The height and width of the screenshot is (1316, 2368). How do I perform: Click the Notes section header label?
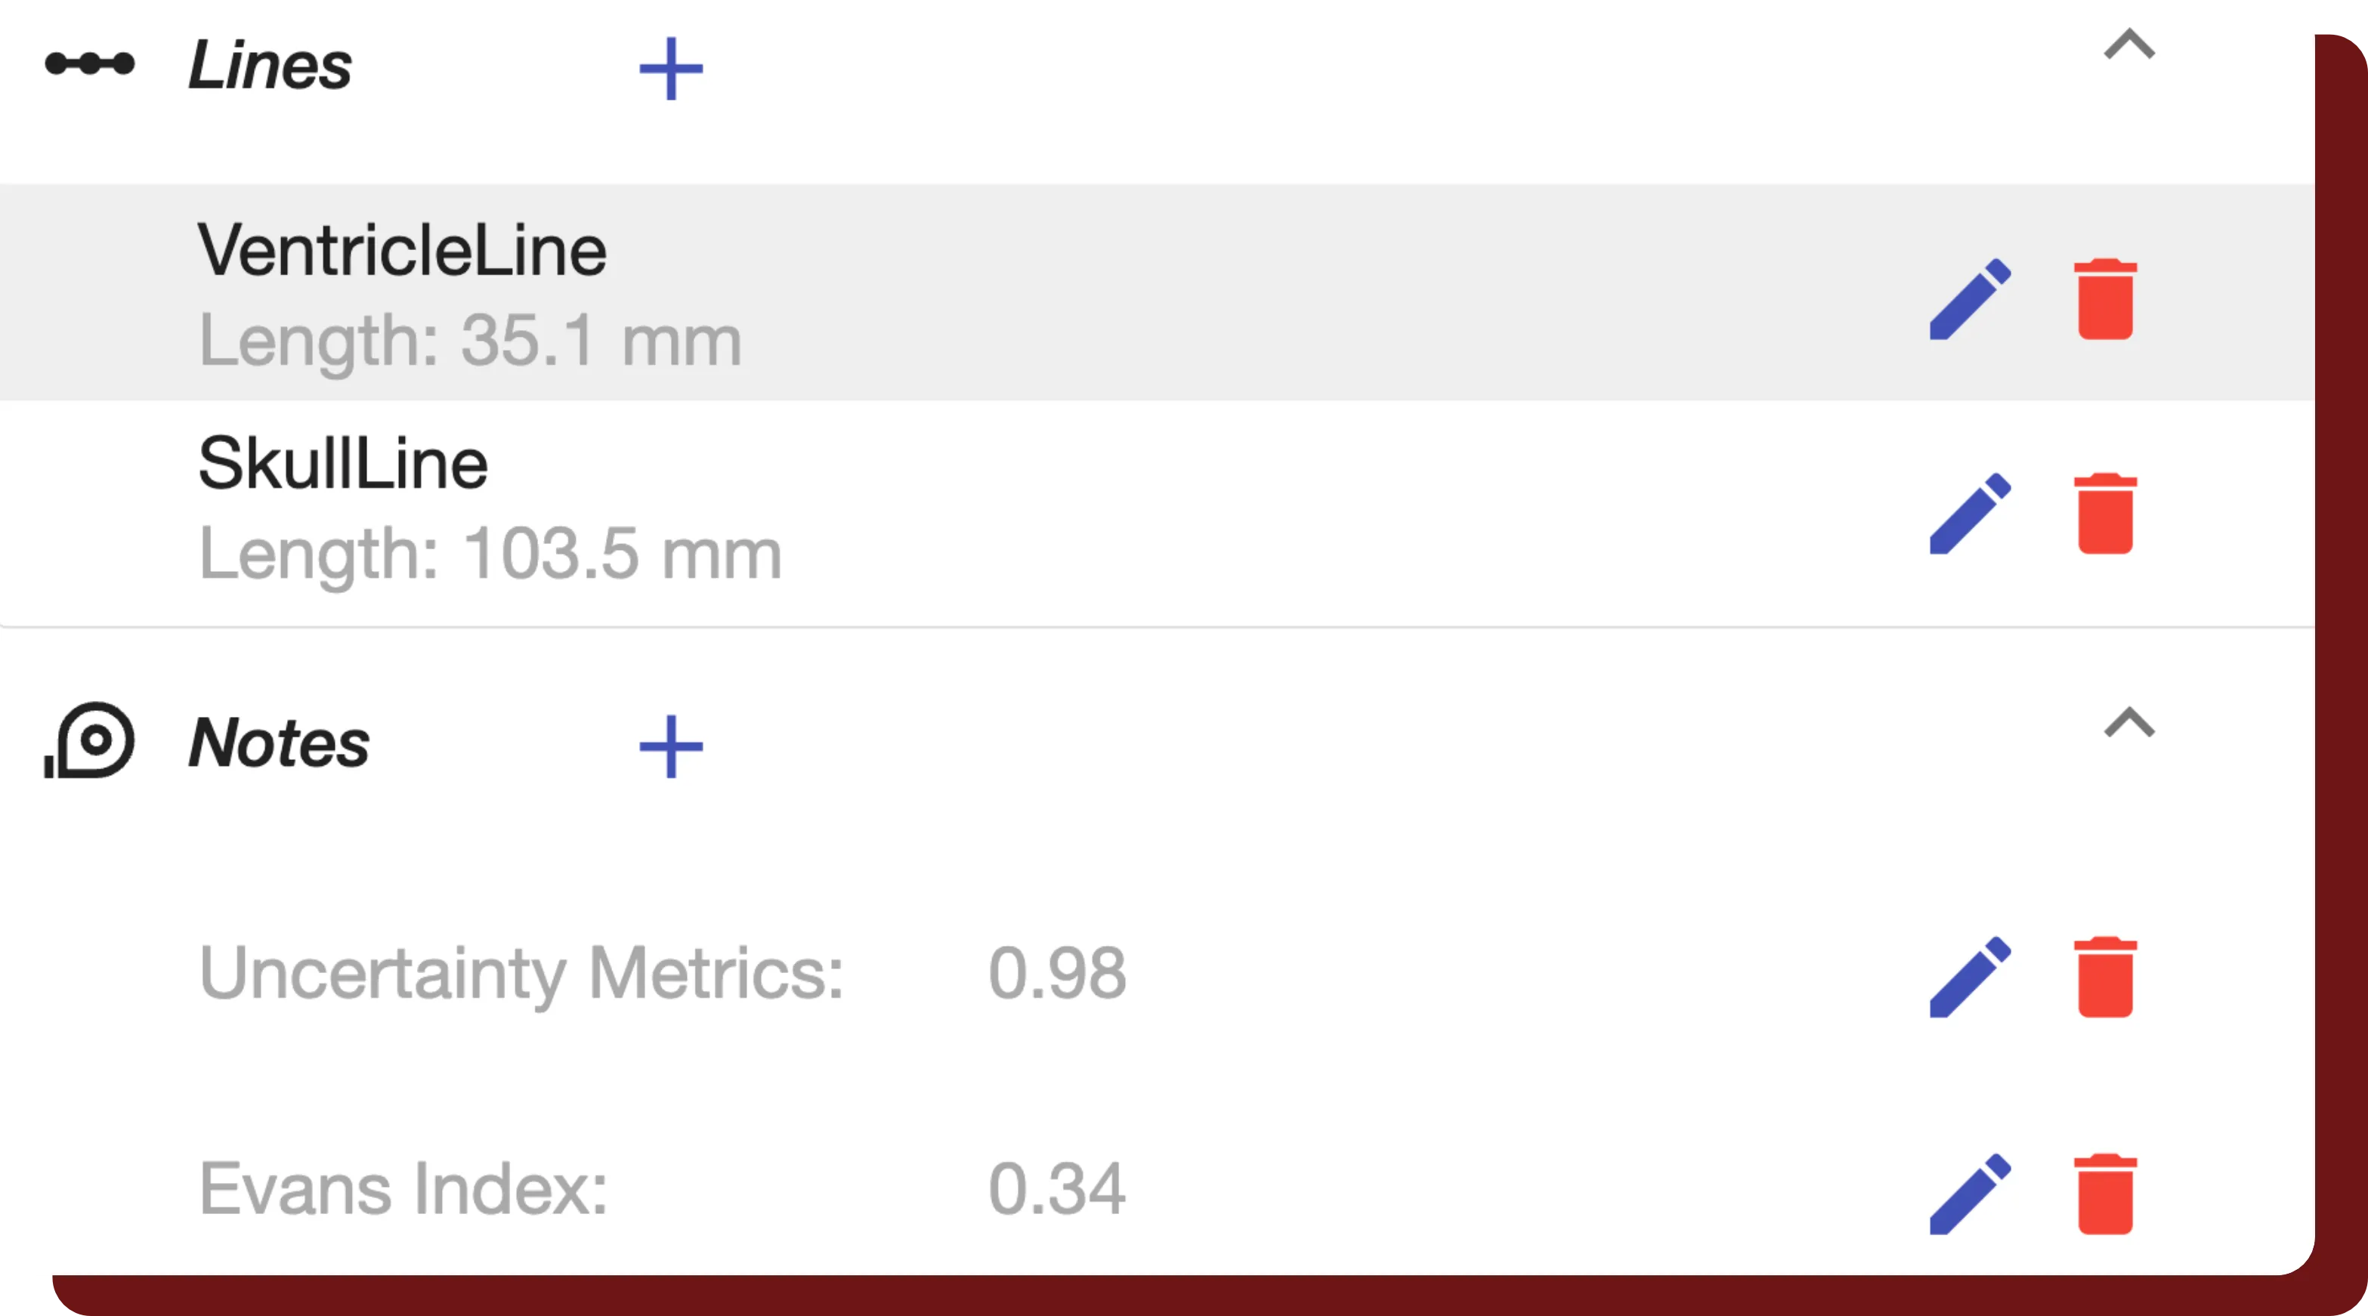pyautogui.click(x=279, y=743)
